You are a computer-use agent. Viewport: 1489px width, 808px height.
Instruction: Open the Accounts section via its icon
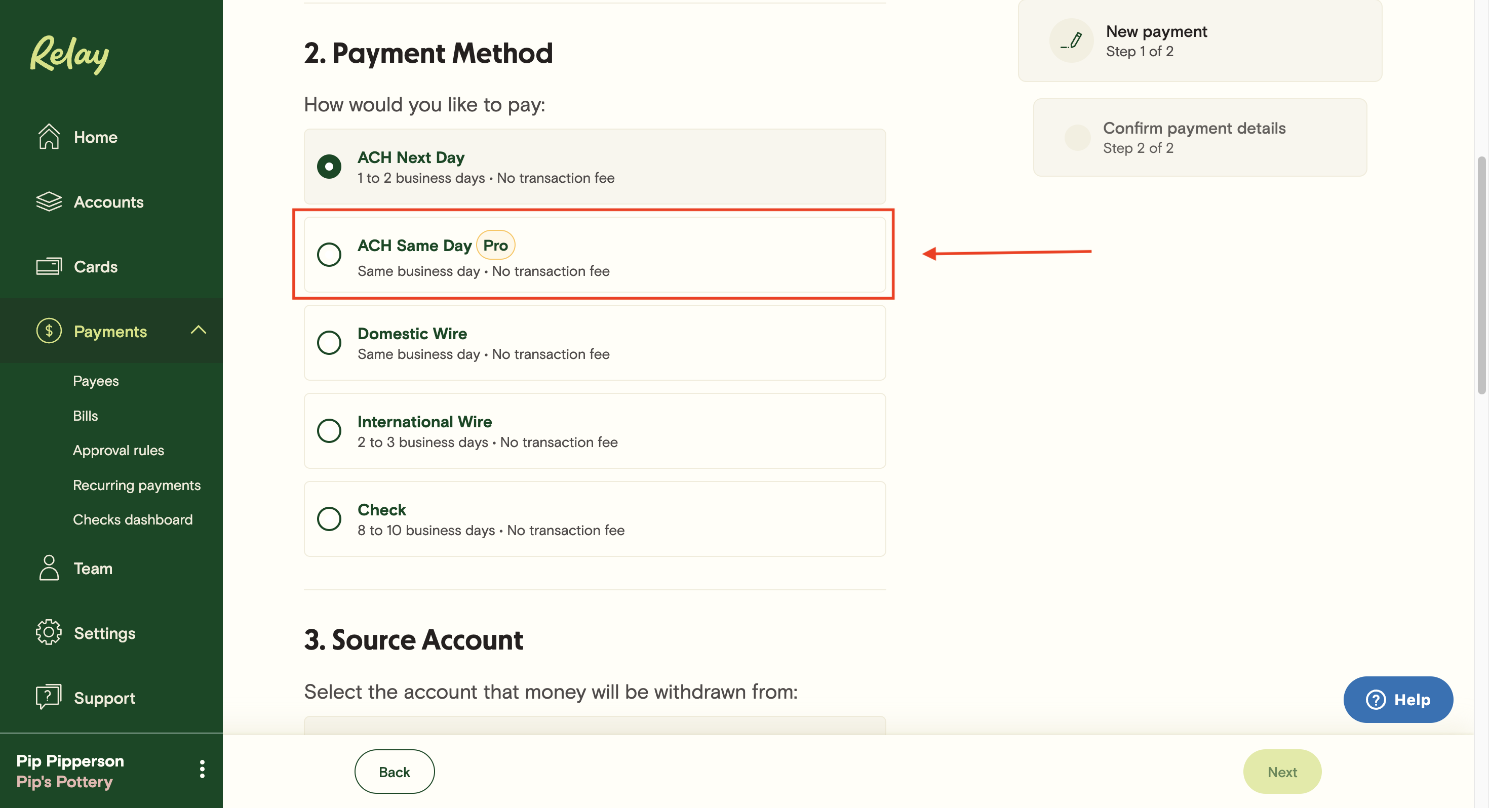tap(49, 201)
